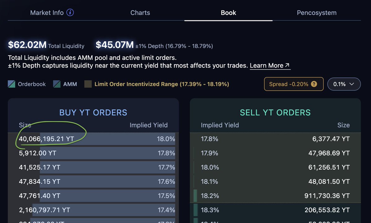Click buy-side 17.5% implied yield

(166, 196)
